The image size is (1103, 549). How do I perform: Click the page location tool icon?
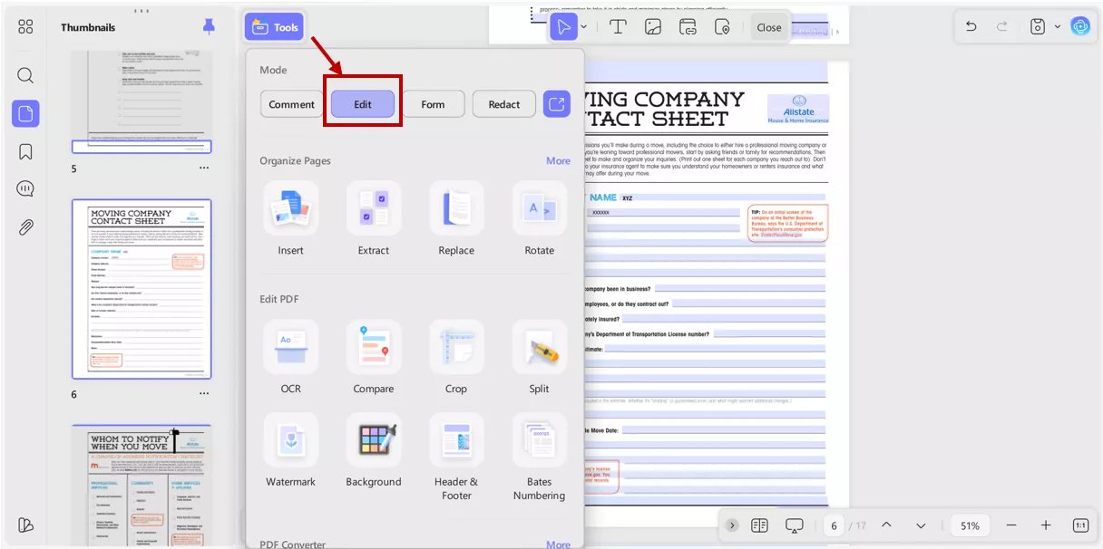[x=723, y=27]
